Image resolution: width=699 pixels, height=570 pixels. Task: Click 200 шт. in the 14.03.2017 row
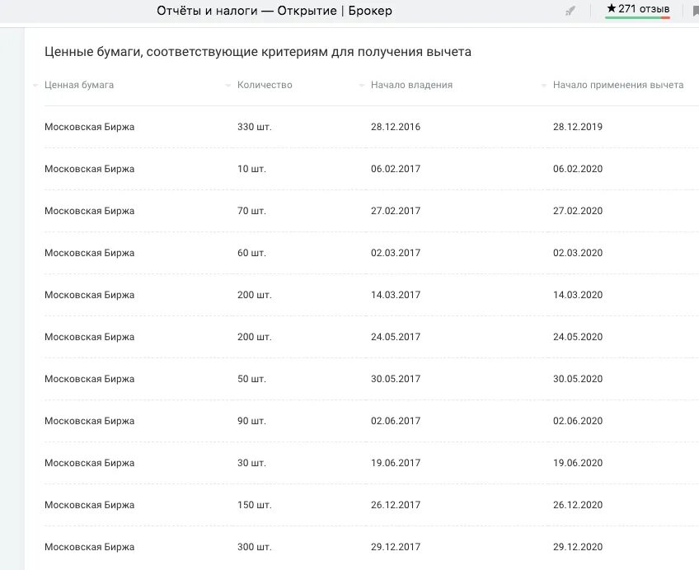(255, 295)
